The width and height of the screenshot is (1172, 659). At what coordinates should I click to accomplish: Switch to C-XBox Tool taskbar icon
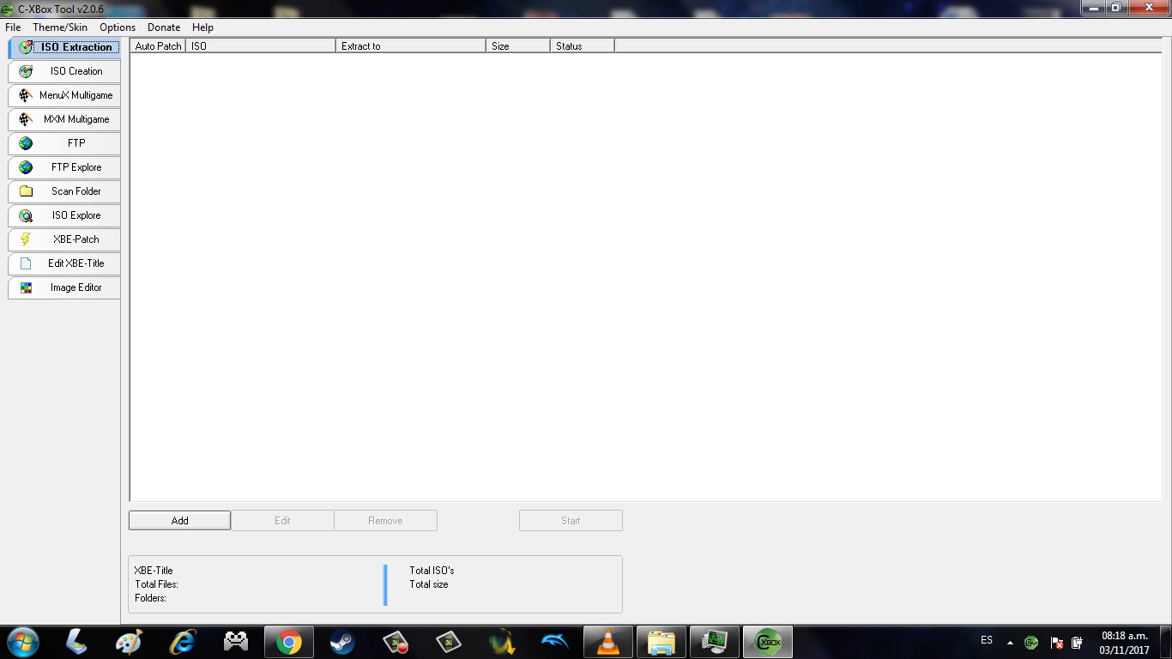(768, 642)
